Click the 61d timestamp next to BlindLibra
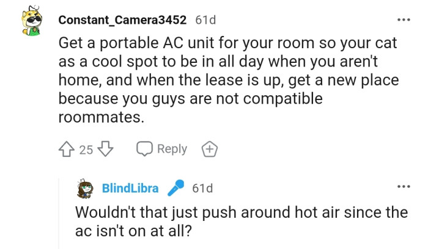This screenshot has height=249, width=428. tap(202, 188)
